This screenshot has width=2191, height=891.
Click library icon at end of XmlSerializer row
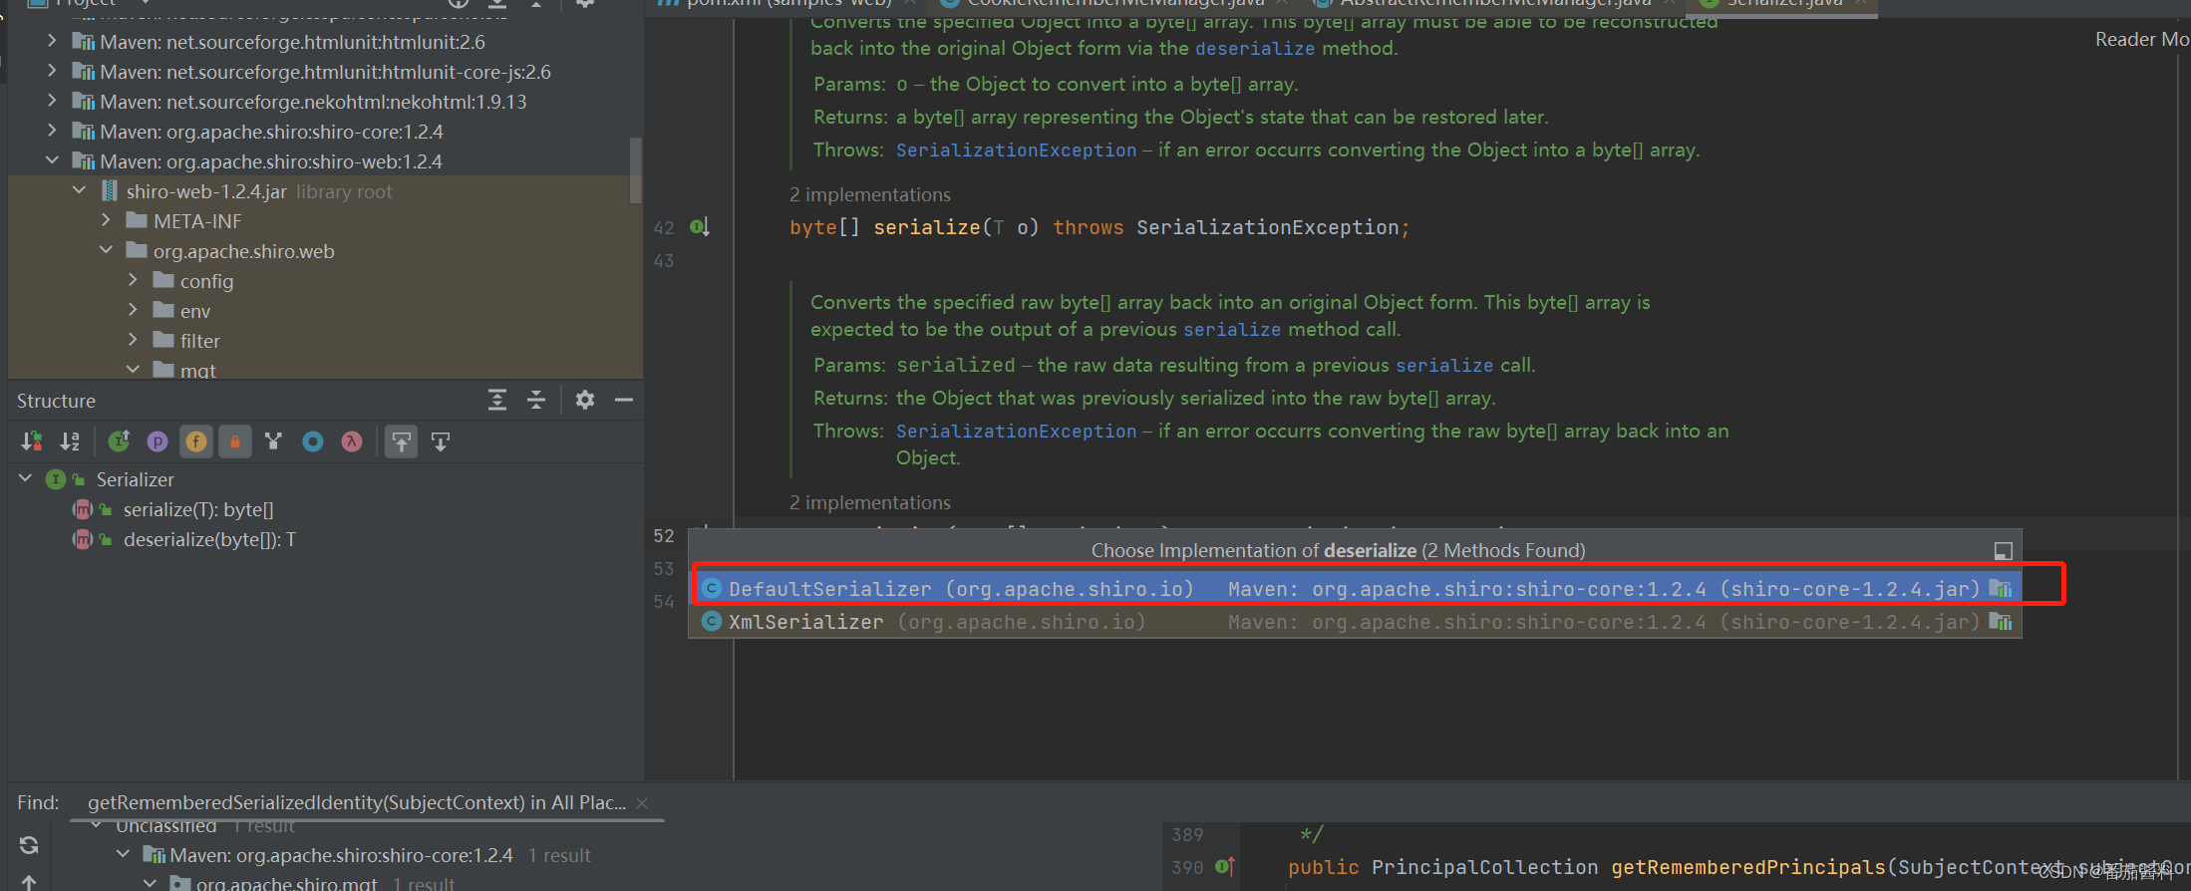click(x=2001, y=621)
